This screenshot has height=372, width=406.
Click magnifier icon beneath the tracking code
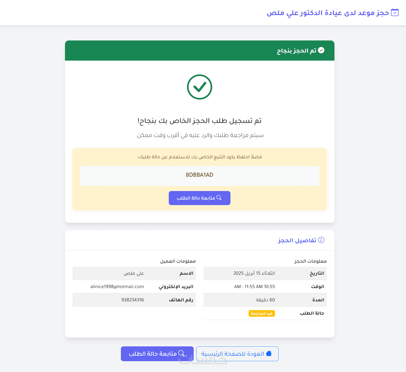click(x=219, y=198)
